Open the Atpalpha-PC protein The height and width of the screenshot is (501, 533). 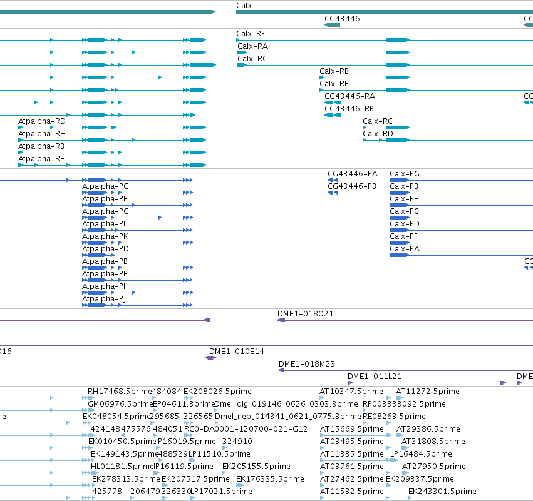tap(105, 186)
